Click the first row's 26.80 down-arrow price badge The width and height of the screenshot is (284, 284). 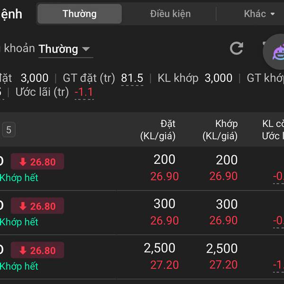[x=37, y=162]
